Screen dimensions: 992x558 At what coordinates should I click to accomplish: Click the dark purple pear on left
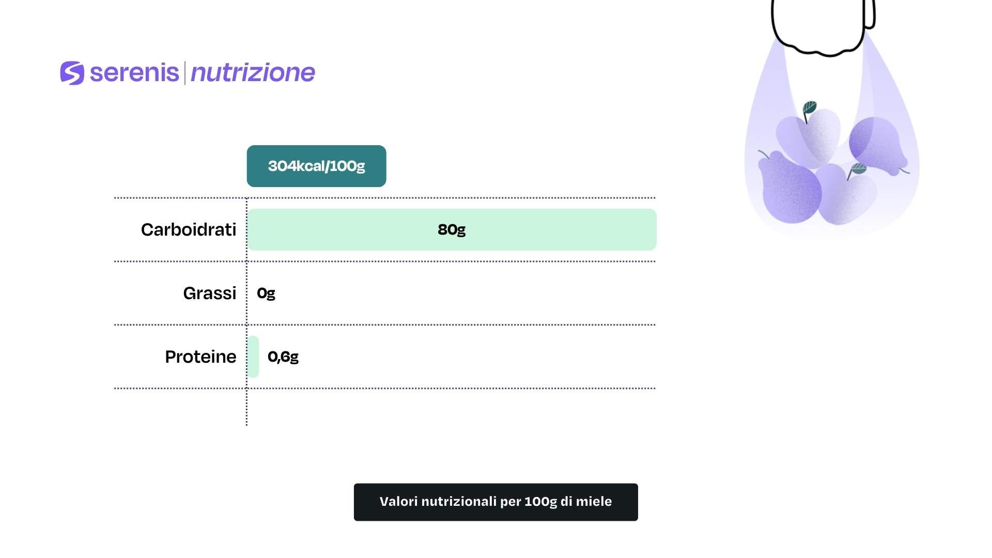[788, 189]
